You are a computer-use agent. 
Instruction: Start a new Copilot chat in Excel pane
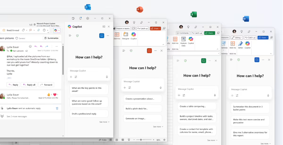(203, 60)
